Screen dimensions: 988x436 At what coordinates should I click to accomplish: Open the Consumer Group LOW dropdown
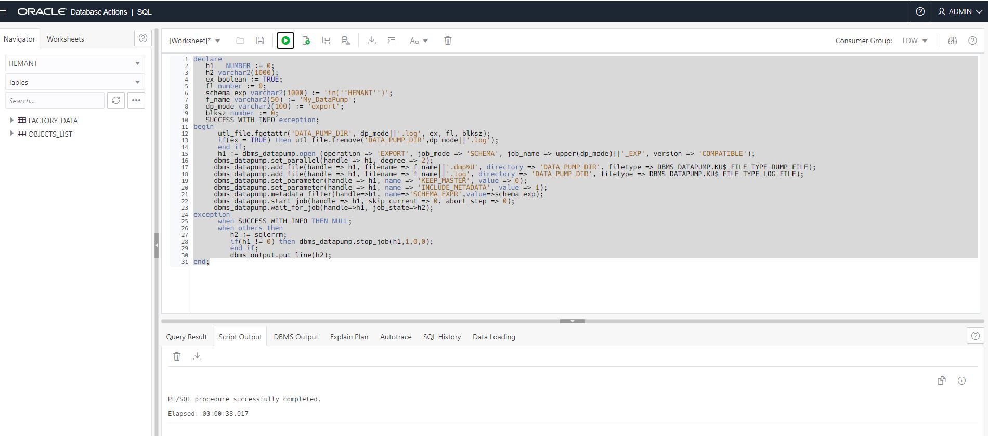click(x=915, y=41)
